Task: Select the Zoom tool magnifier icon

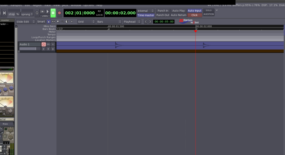Action: tap(58, 22)
